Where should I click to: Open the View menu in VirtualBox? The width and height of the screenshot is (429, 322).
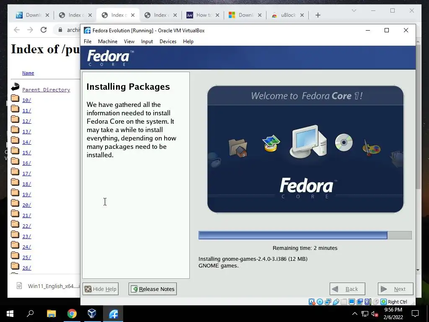[129, 42]
